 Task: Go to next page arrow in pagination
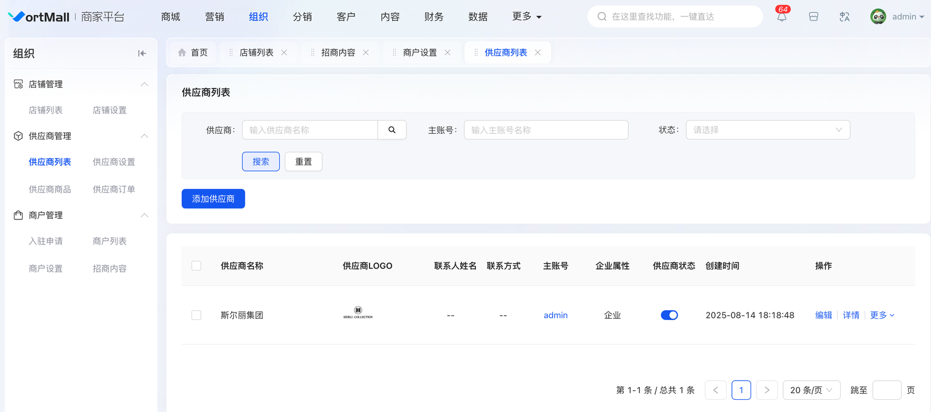[767, 390]
